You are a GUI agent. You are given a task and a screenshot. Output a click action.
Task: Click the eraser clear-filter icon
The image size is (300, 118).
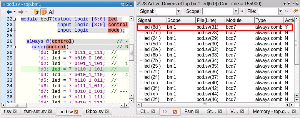[296, 11]
